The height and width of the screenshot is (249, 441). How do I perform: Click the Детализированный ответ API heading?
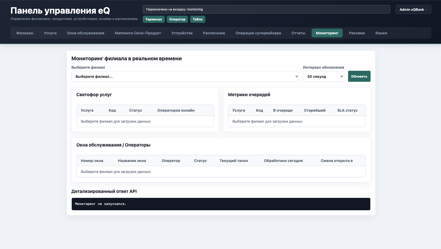[104, 191]
